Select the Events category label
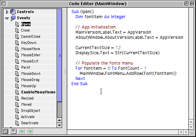Screen dimensions: 196x137 24,18
